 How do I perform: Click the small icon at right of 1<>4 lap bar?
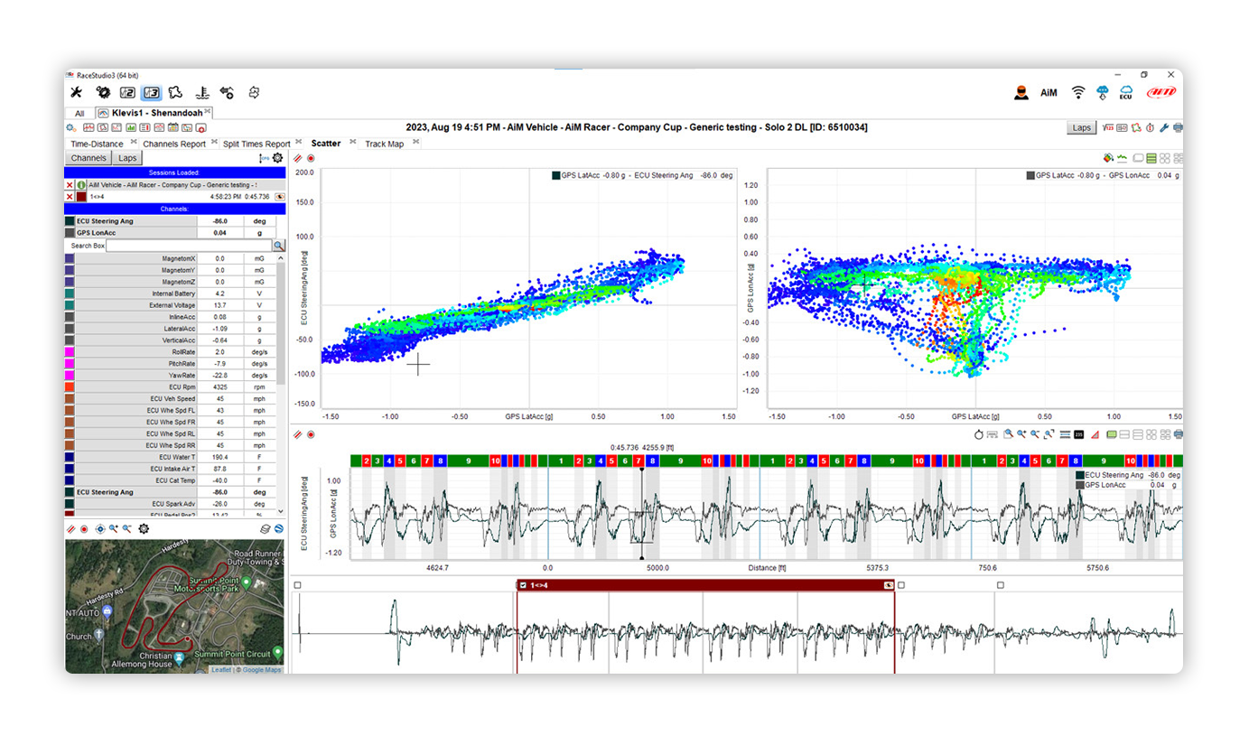click(x=887, y=586)
